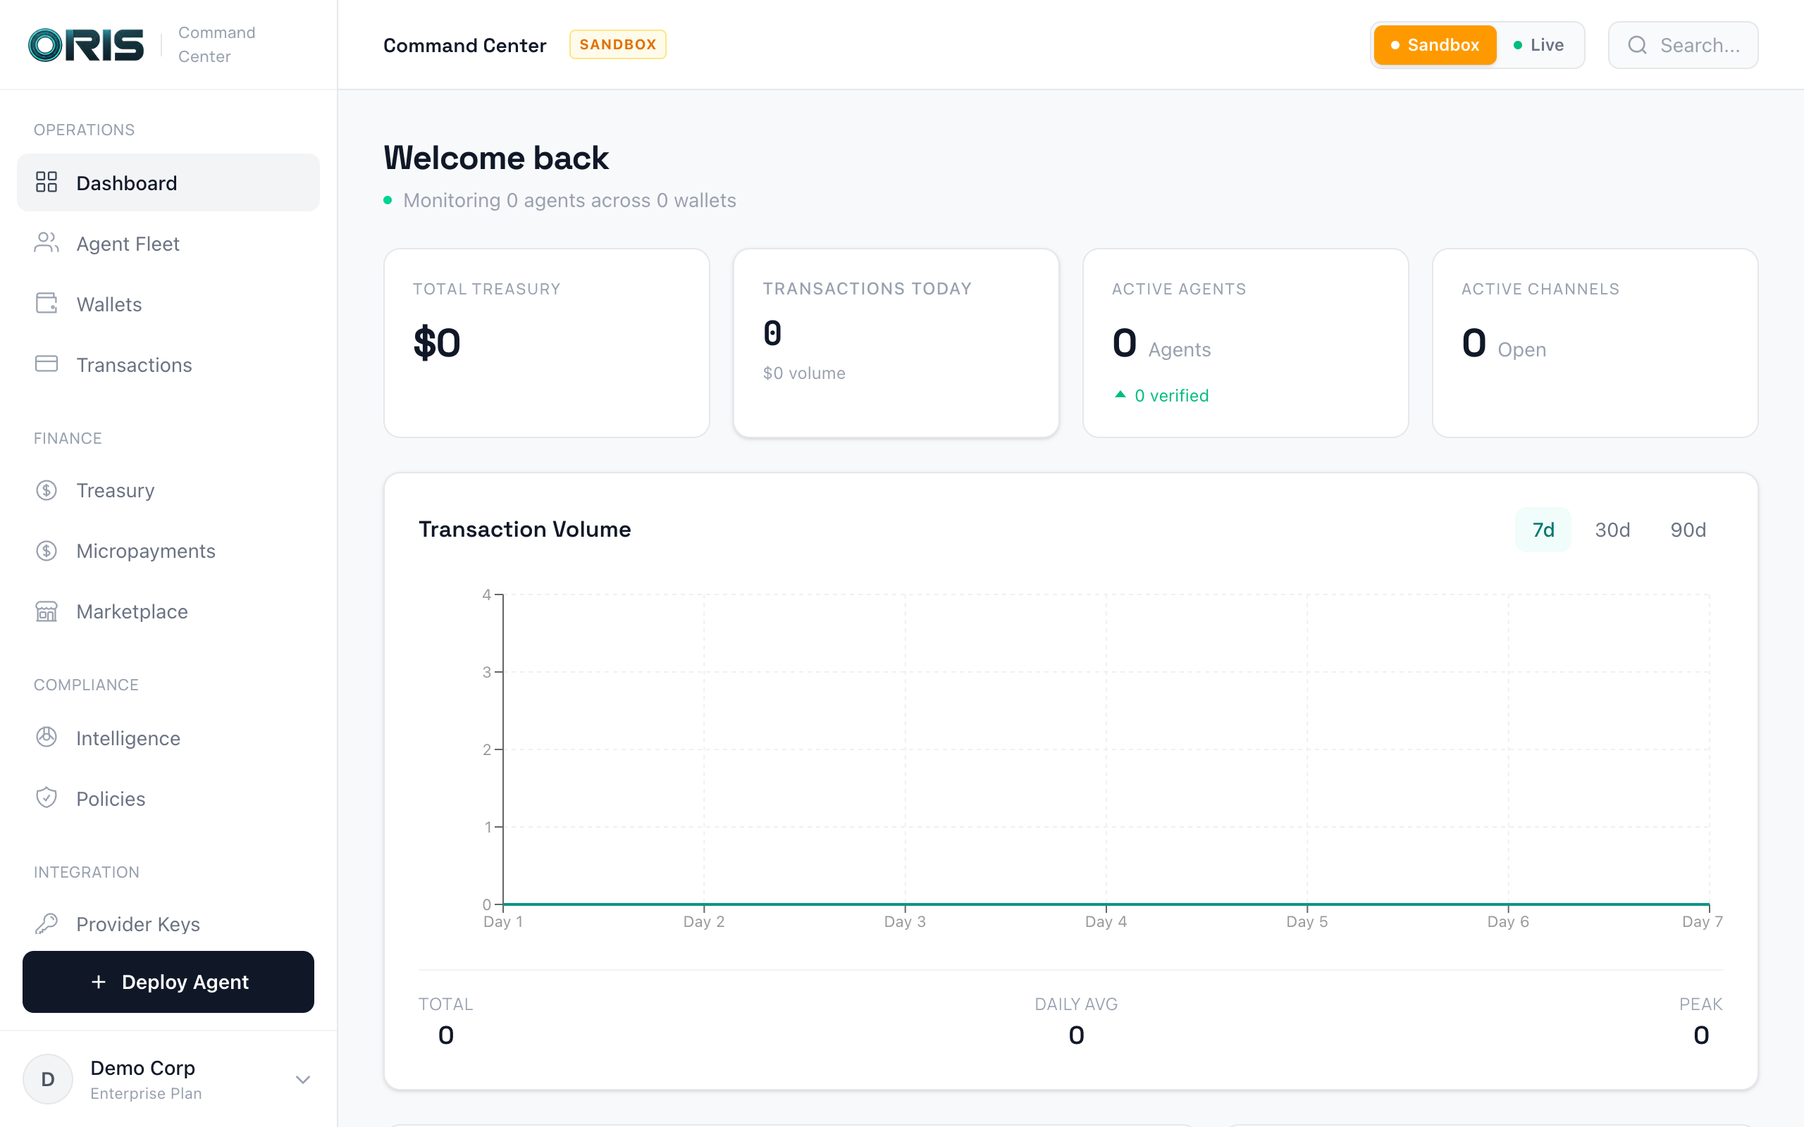This screenshot has height=1127, width=1804.
Task: Switch chart to 30d range
Action: click(1612, 530)
